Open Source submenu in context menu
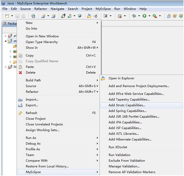 [59, 86]
